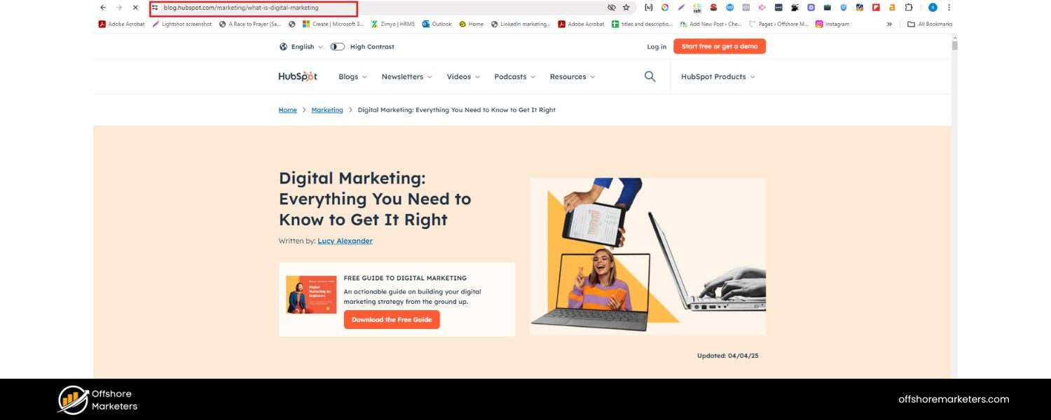1051x420 pixels.
Task: Click the HubSpot logo
Action: pyautogui.click(x=298, y=77)
